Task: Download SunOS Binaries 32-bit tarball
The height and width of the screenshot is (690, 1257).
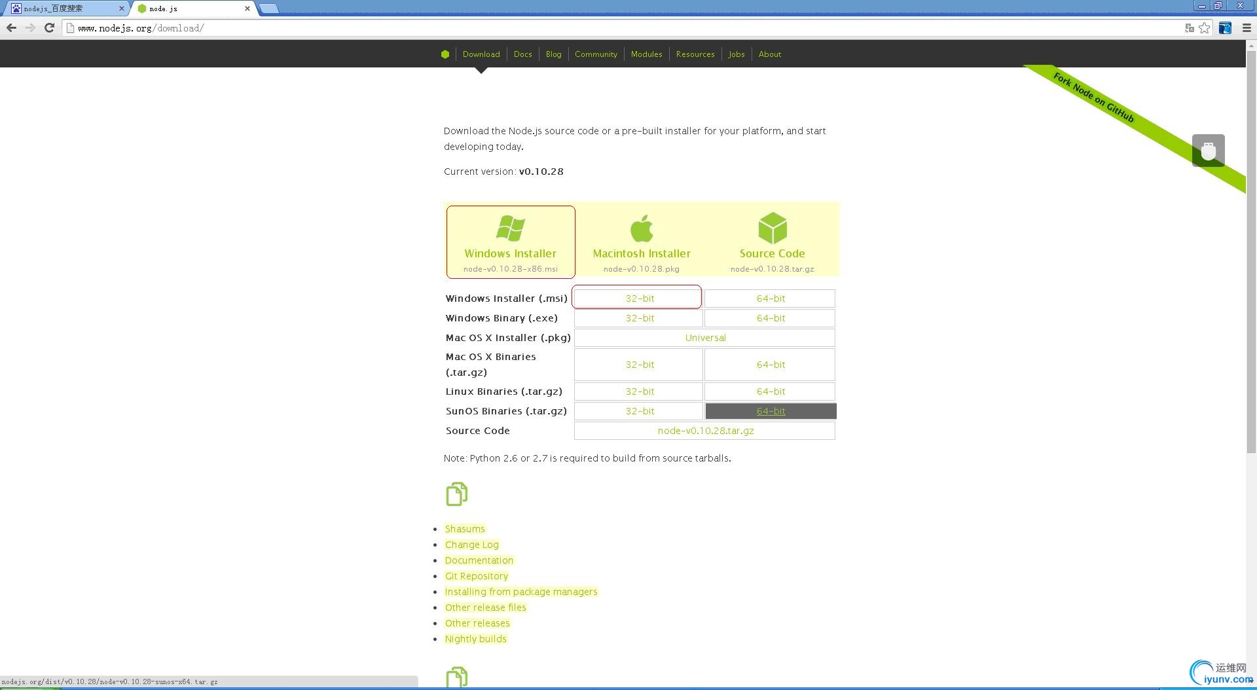Action: click(x=639, y=411)
